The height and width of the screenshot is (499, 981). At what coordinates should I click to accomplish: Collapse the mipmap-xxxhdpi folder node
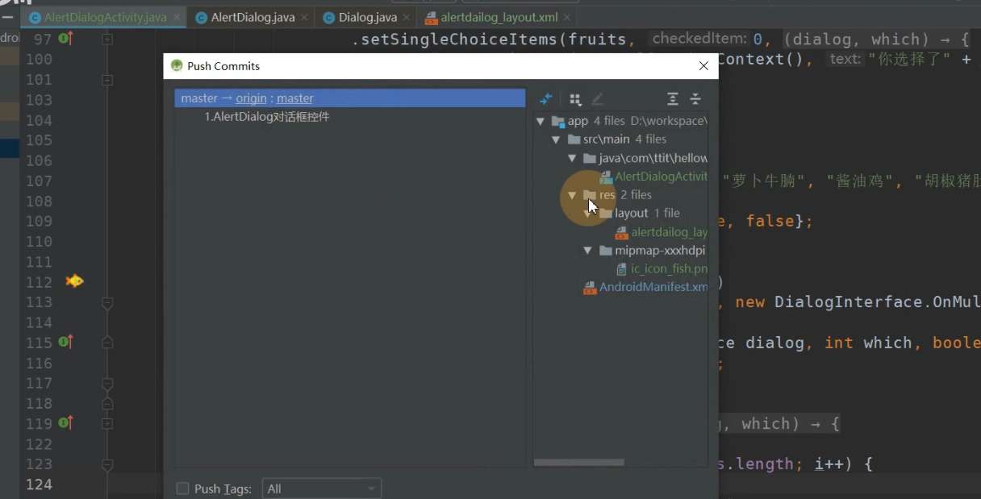(x=588, y=251)
